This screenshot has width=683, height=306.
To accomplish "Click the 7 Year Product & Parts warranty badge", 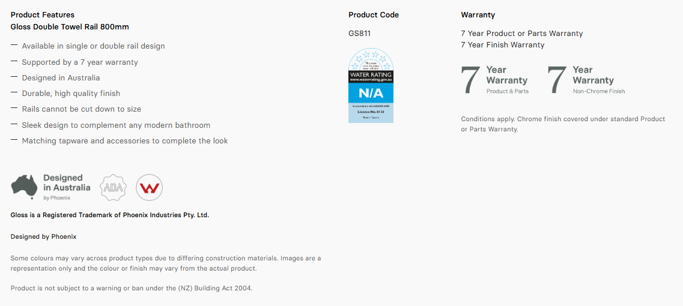I will pos(495,80).
